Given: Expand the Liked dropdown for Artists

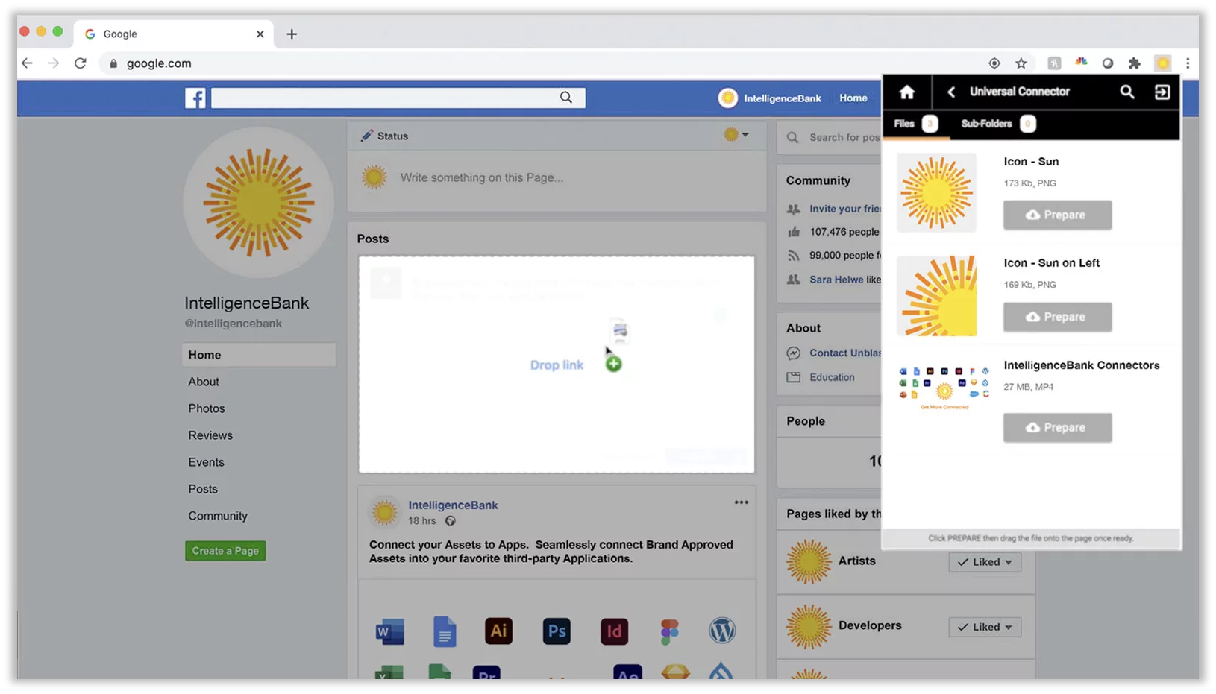Looking at the screenshot, I should coord(985,562).
